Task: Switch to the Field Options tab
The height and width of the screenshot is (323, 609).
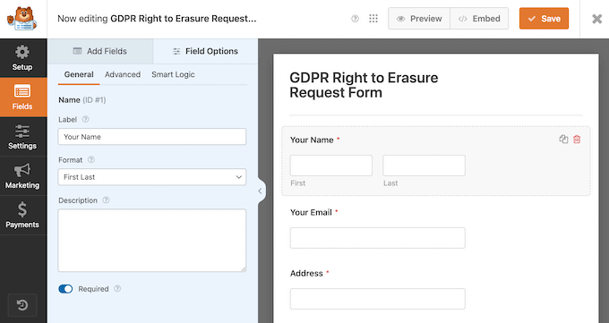Action: 205,51
